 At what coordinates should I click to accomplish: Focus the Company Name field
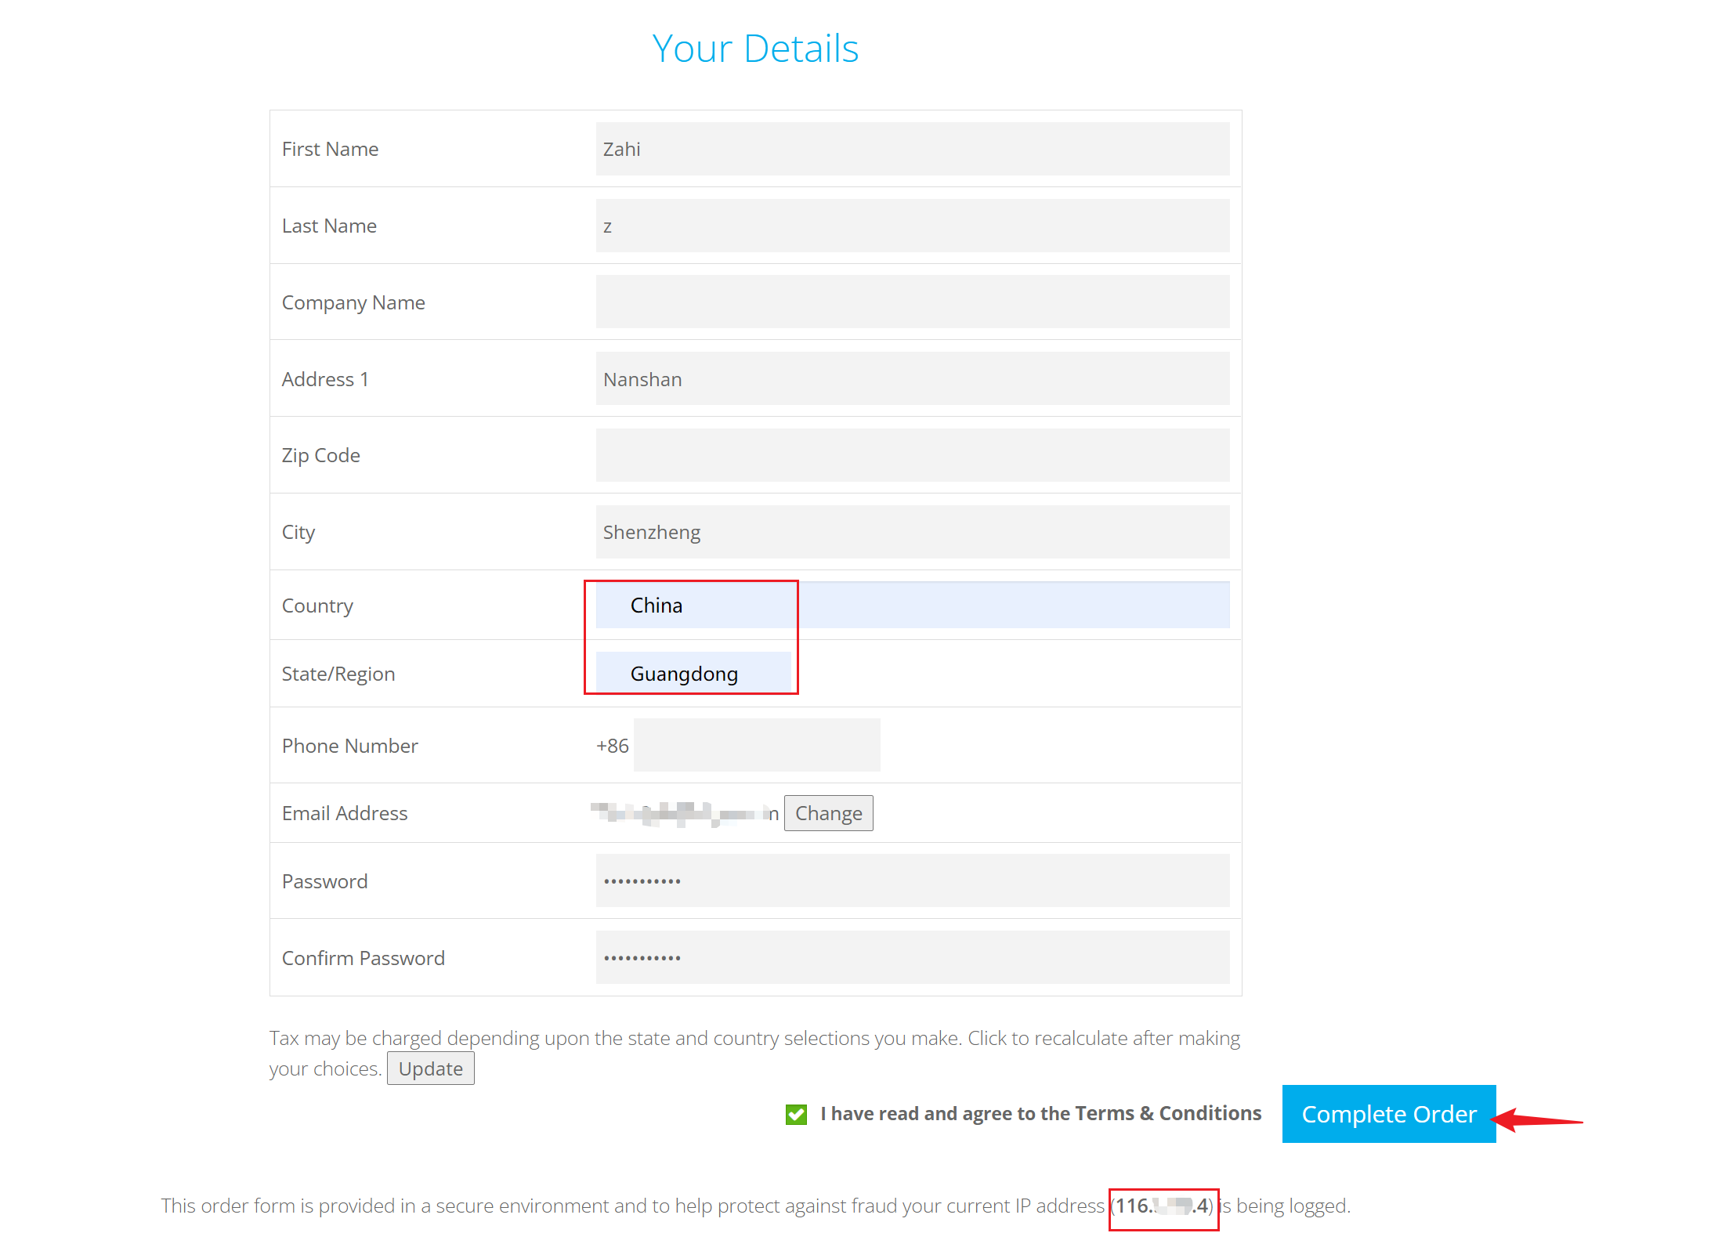click(912, 302)
